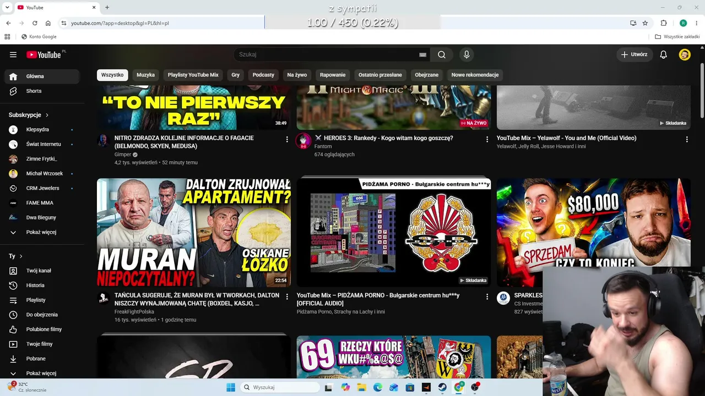
Task: Select the Ostatnio przesłane chip
Action: click(380, 75)
